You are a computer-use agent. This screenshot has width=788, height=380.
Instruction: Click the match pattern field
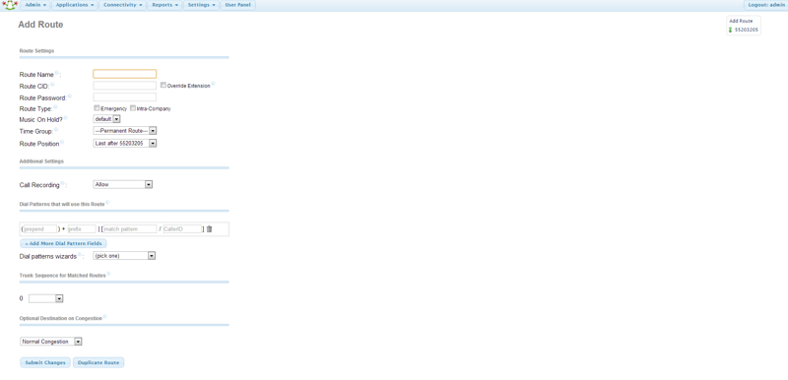[x=130, y=229]
